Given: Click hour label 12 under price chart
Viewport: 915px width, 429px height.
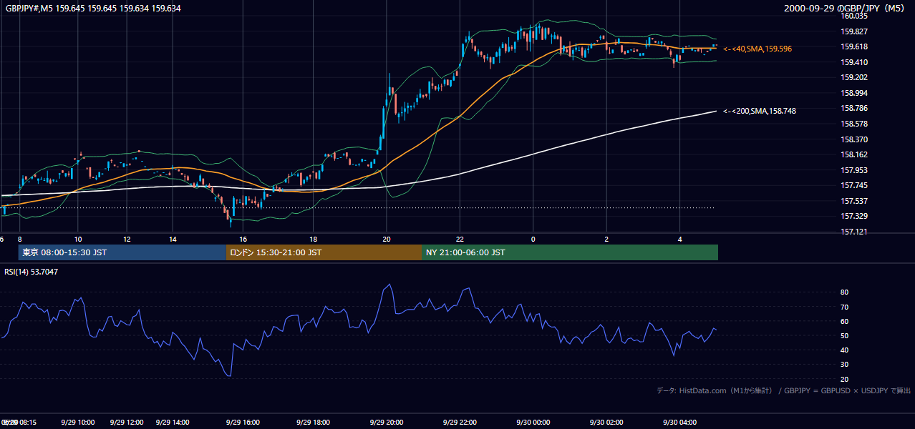Looking at the screenshot, I should tap(127, 240).
